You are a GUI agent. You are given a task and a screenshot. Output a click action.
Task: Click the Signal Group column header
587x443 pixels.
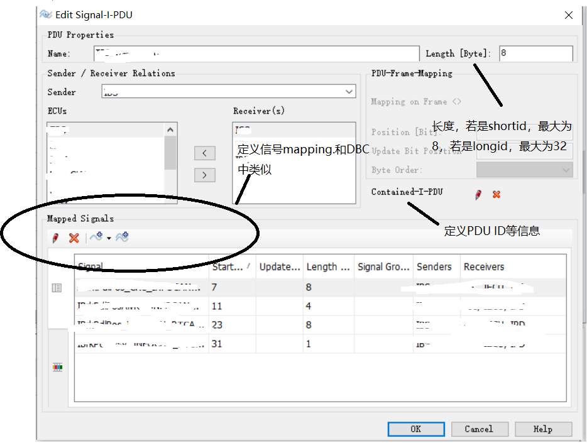tap(383, 266)
